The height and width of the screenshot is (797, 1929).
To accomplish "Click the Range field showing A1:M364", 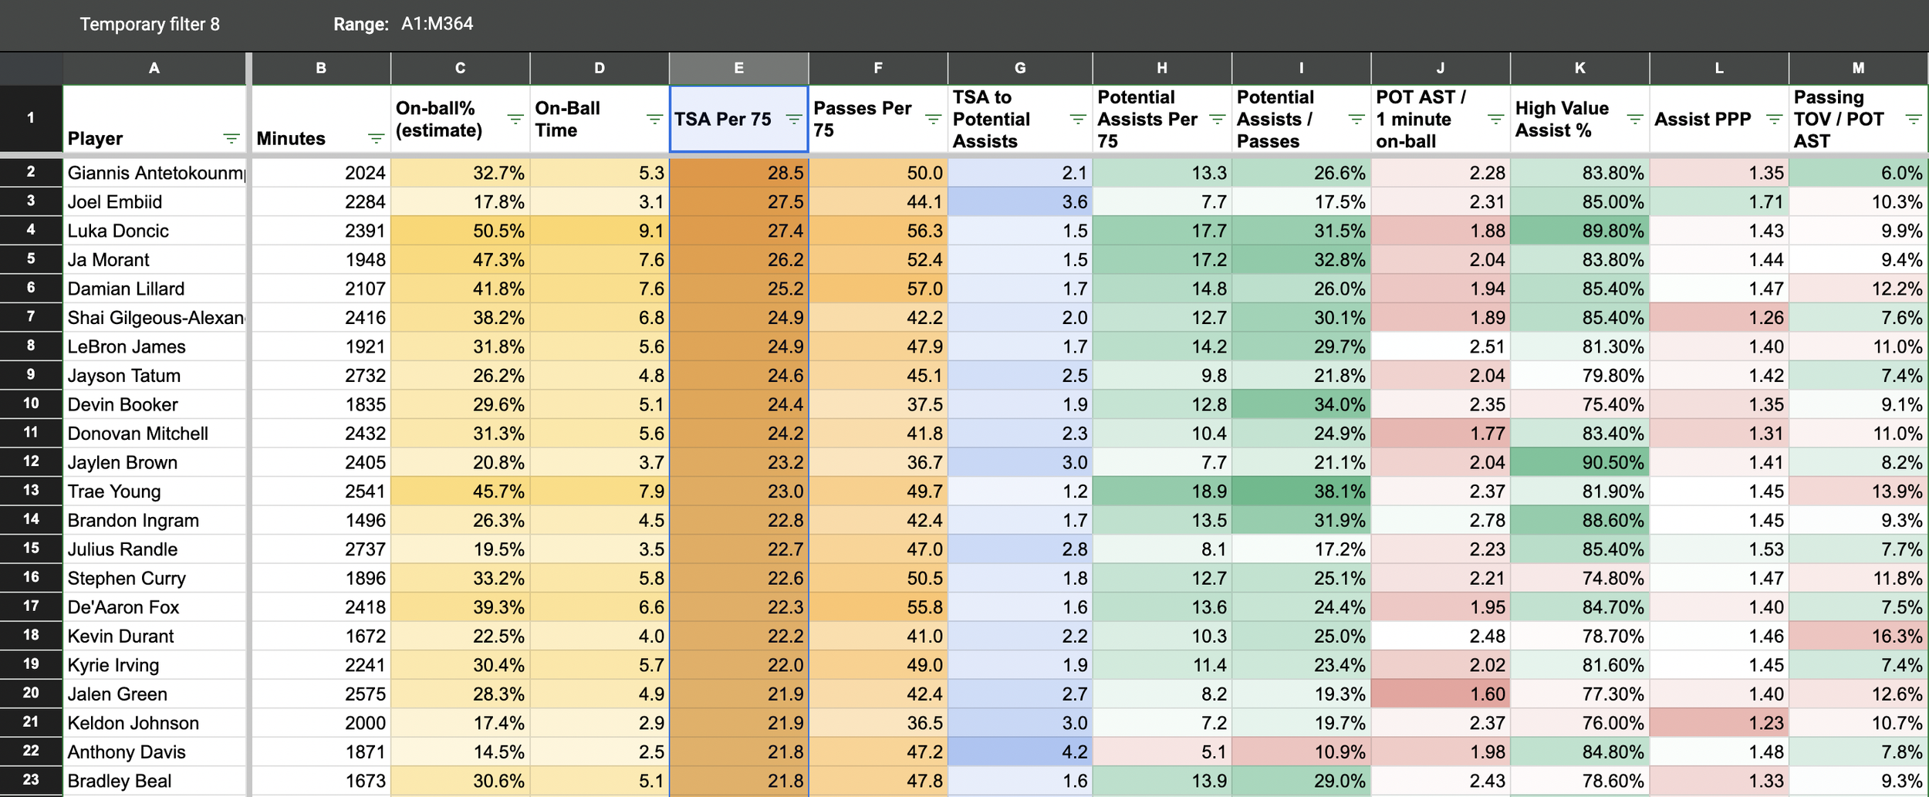I will 437,24.
